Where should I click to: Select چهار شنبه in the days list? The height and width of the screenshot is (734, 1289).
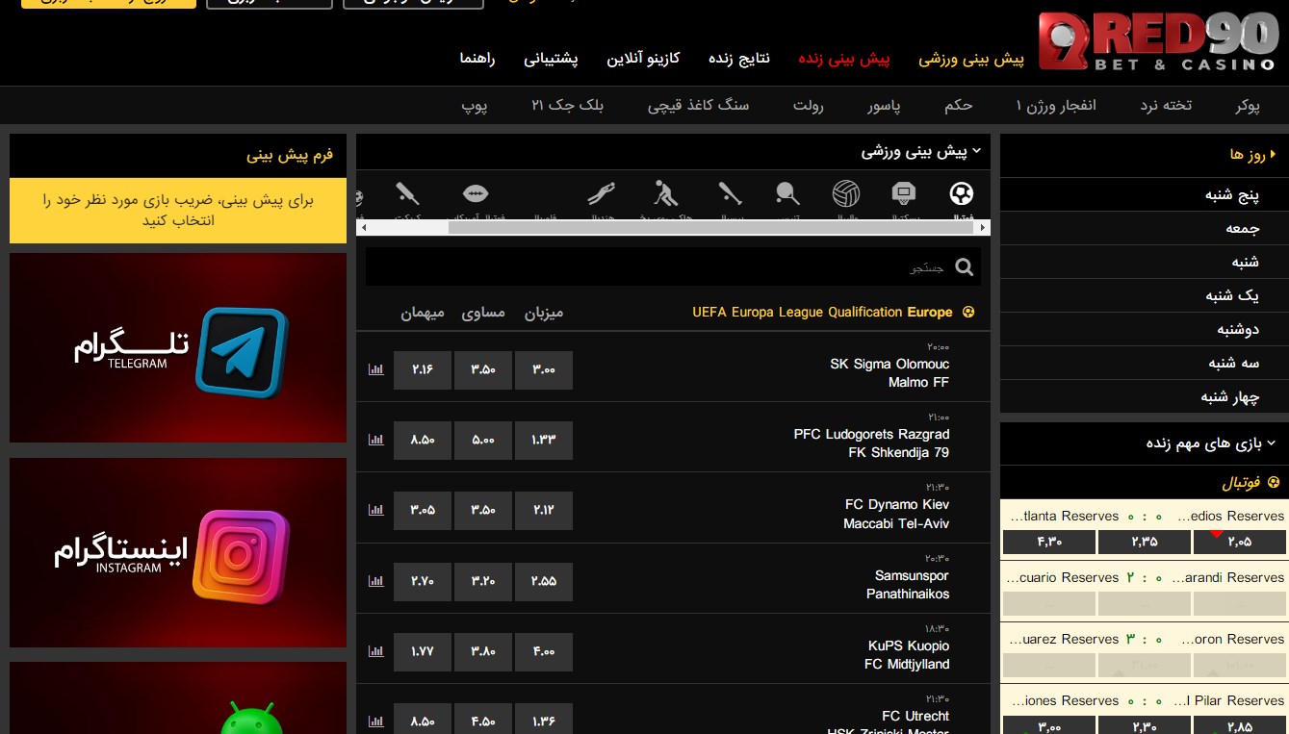pos(1145,397)
